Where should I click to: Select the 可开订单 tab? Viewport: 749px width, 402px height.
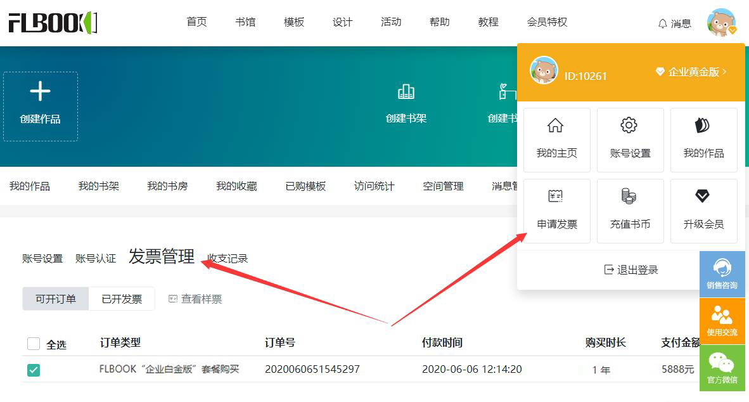(x=55, y=299)
